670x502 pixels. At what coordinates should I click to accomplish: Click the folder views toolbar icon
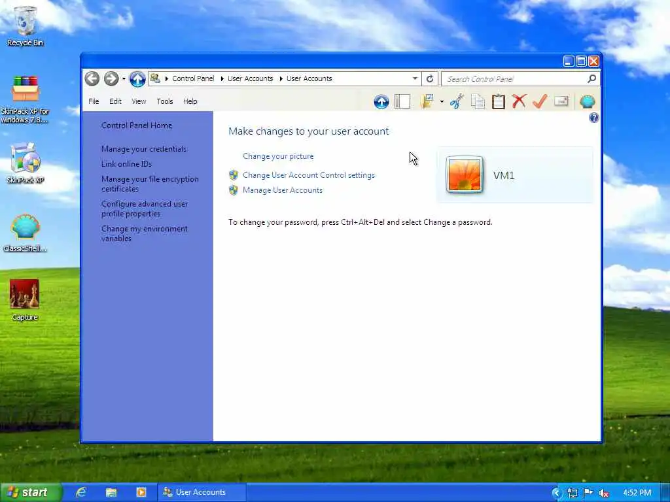click(x=427, y=101)
